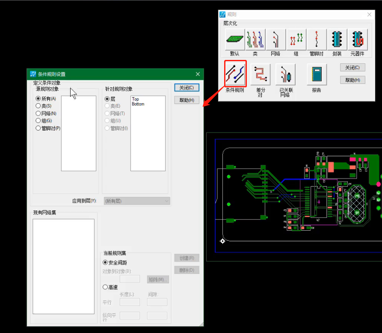Open 元器件 (Component) rules icon
Screen dimensions: 382x333
point(357,39)
